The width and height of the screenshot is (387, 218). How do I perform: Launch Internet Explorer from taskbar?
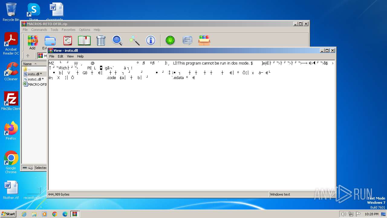[24, 214]
